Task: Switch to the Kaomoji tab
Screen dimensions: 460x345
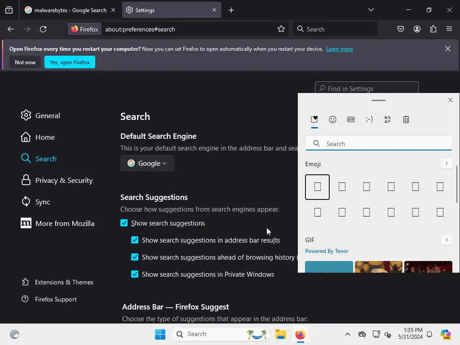Action: (x=369, y=119)
